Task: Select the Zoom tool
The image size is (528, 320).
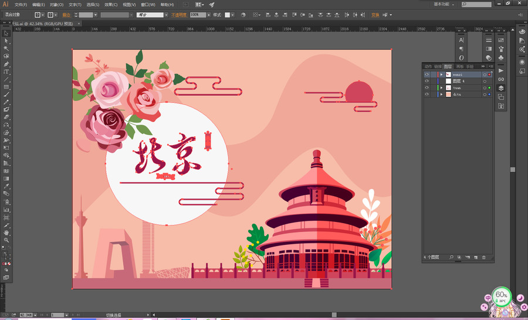Action: [6, 240]
